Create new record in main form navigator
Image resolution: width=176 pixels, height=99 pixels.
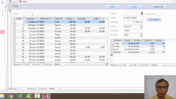pyautogui.click(x=34, y=89)
